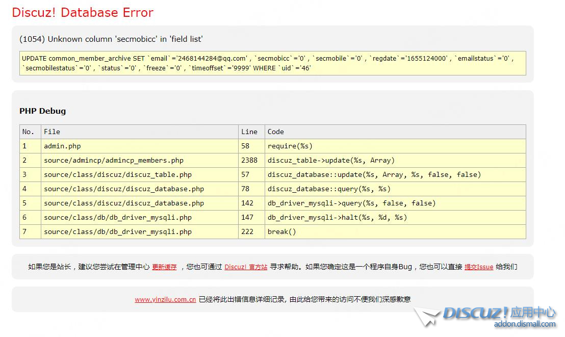Screen dimensions: 565x337
Task: Click the Unknown column 'secmobicc' error message
Action: (x=111, y=39)
